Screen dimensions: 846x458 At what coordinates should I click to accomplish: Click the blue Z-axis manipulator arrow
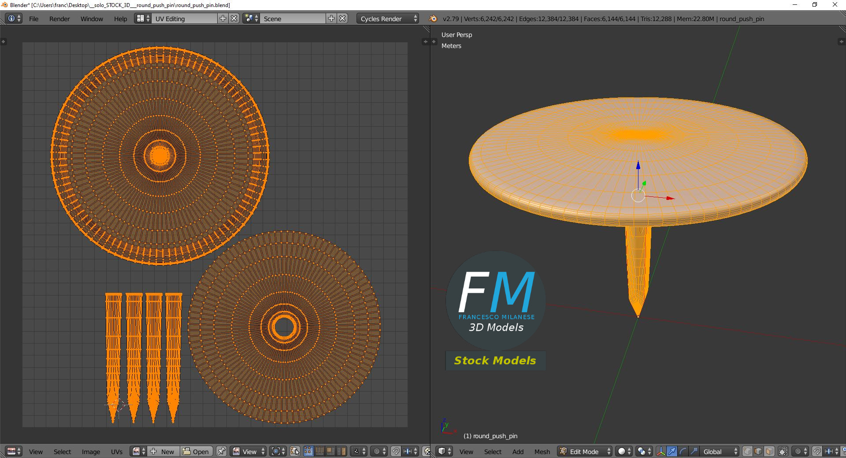[x=638, y=166]
